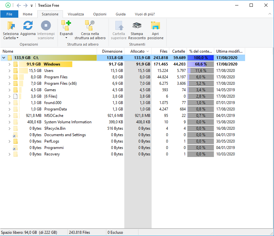This screenshot has height=236, width=274.
Task: Click the Spazio libero status bar entry
Action: click(29, 232)
